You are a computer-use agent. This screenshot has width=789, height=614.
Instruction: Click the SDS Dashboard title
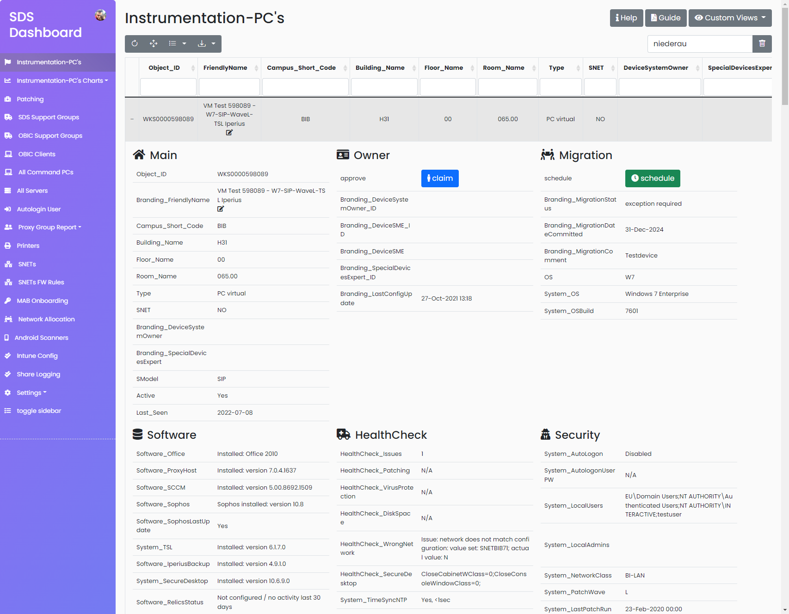pos(45,25)
